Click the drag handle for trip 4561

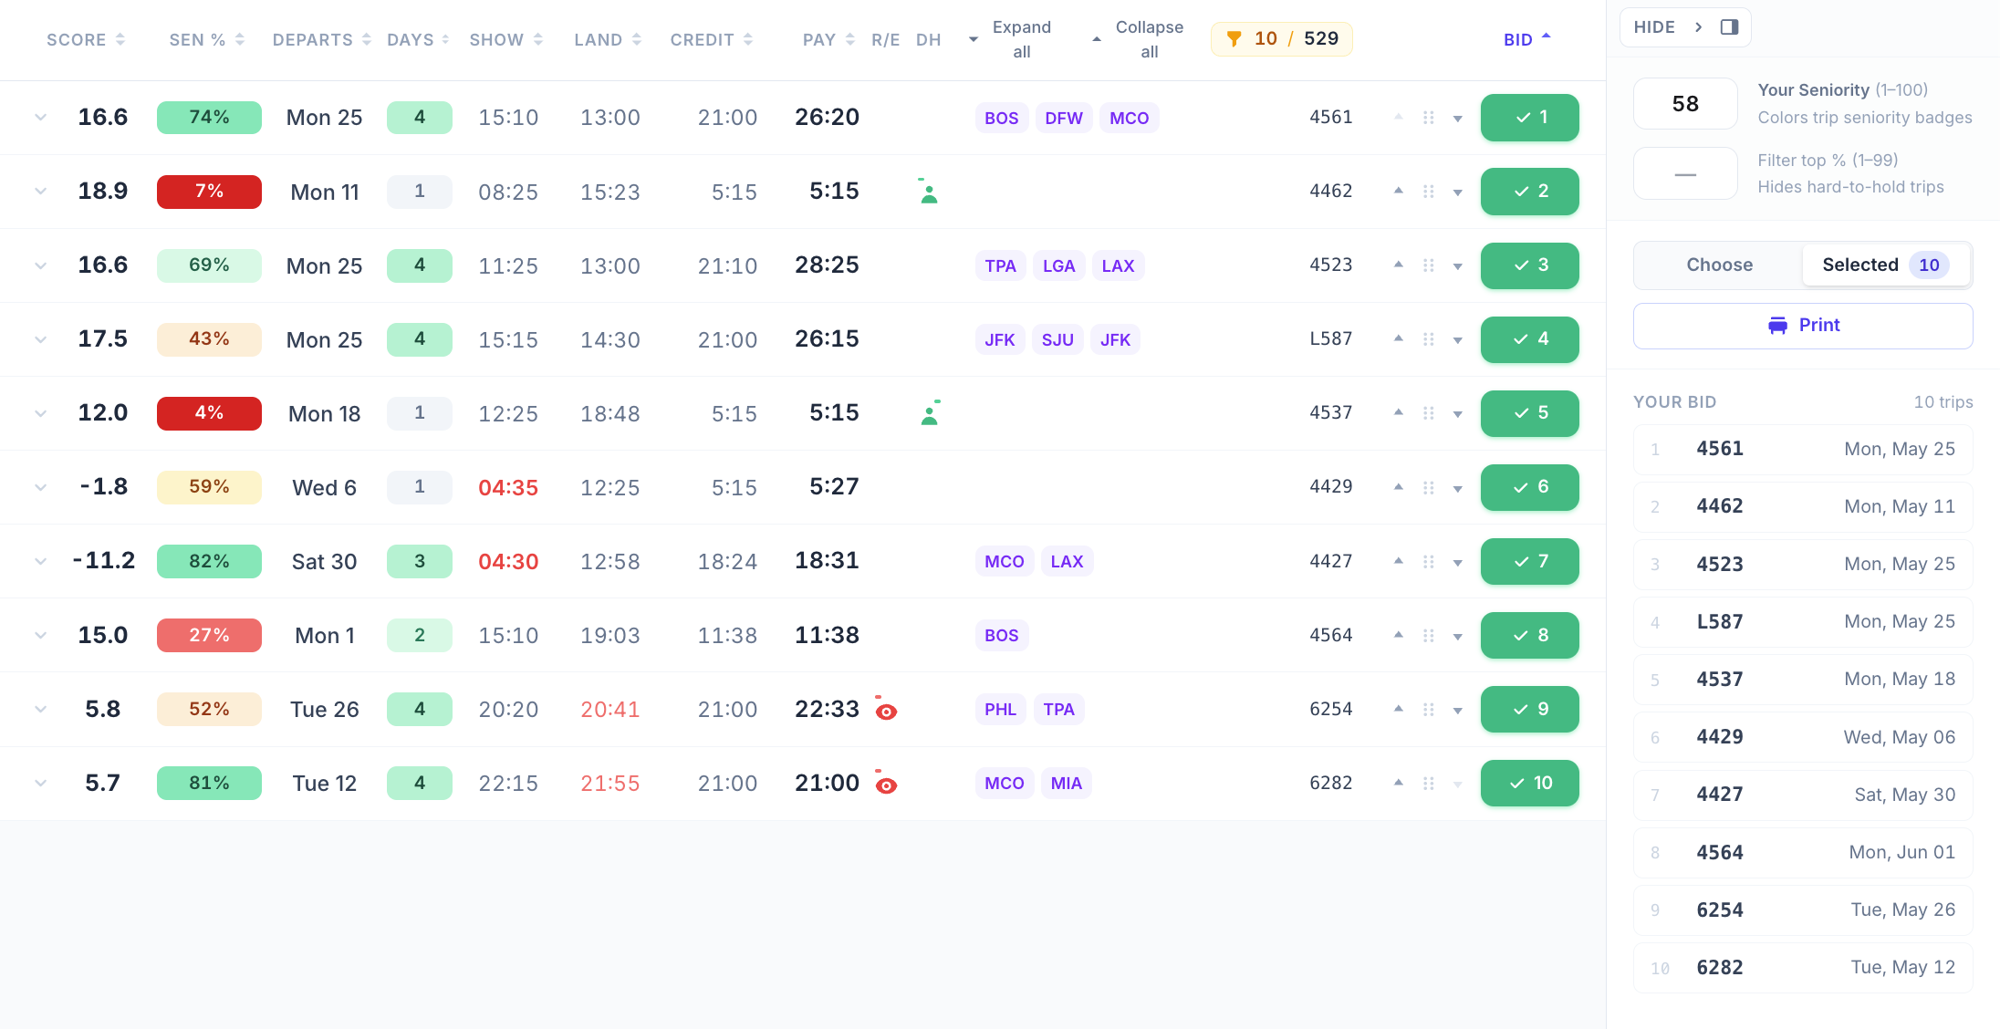(1428, 118)
